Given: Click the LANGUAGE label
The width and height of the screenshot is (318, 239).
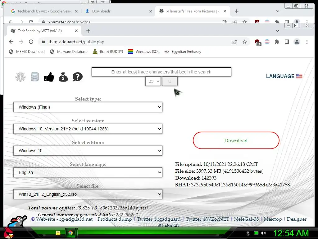Looking at the screenshot, I should tap(280, 76).
